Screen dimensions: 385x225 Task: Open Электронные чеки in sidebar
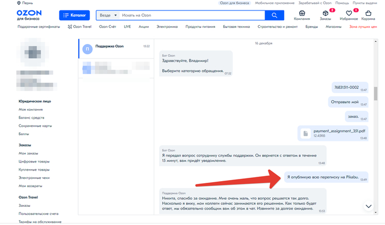[34, 178]
